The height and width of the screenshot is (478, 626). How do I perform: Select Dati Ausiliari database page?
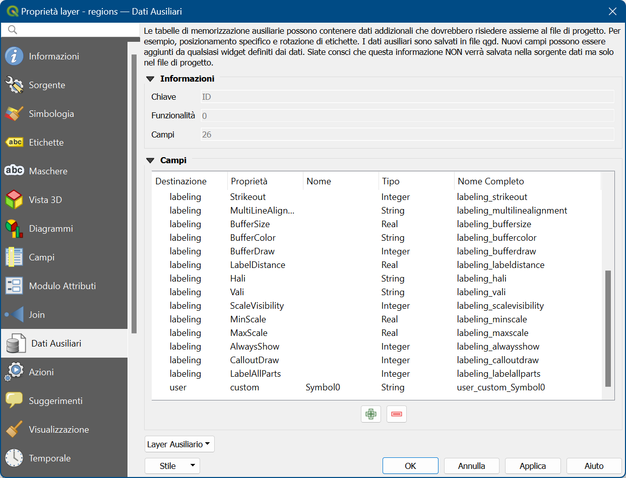(x=64, y=344)
